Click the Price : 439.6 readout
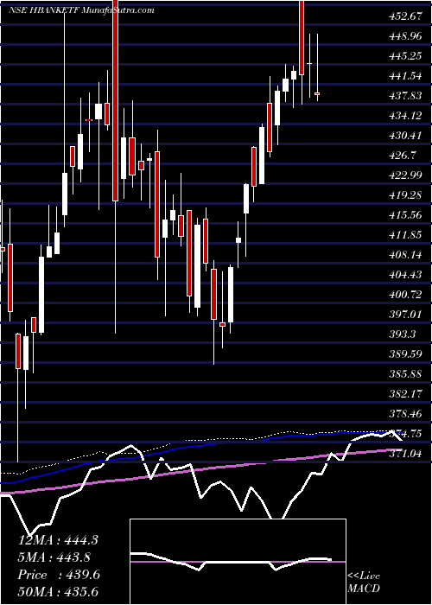The height and width of the screenshot is (605, 432). coord(59,575)
